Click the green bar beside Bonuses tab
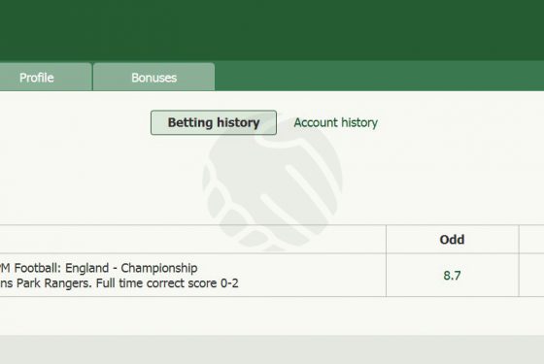The width and height of the screenshot is (544, 364). click(x=379, y=77)
